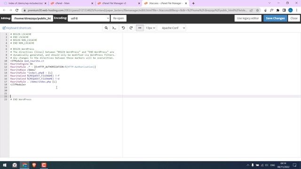Open the f? extension icon
This screenshot has width=301, height=169.
point(271,10)
